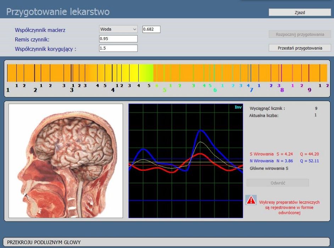The height and width of the screenshot is (248, 334).
Task: Open the Woda matrix dropdown
Action: point(118,29)
